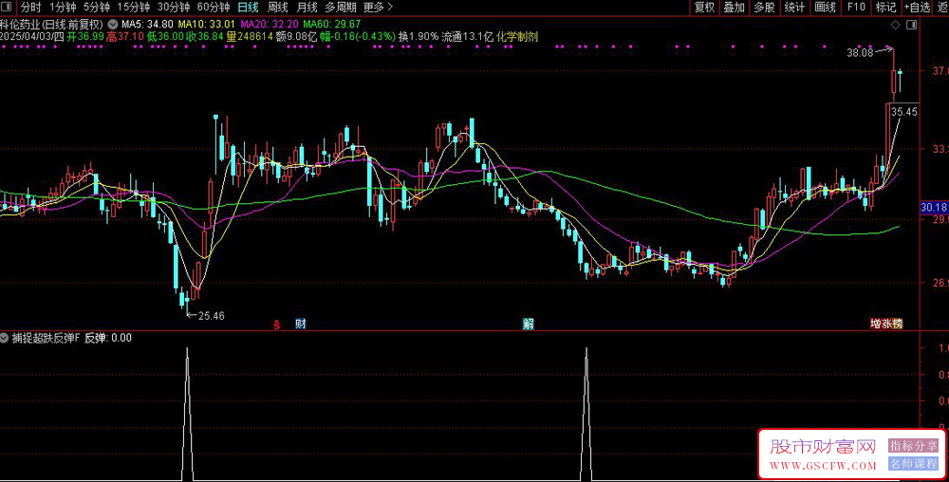949x482 pixels.
Task: Click the 复权 button
Action: [704, 8]
